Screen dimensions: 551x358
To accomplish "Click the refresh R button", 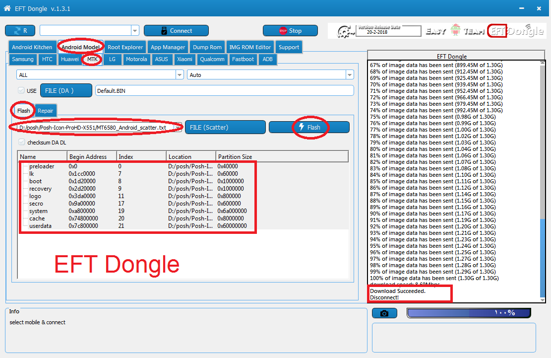I will point(20,31).
